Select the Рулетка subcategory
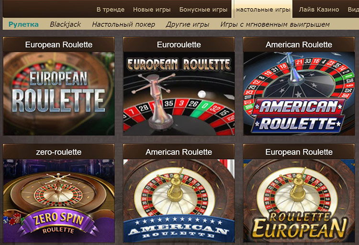Screen dimensions: 359x245 point(23,24)
